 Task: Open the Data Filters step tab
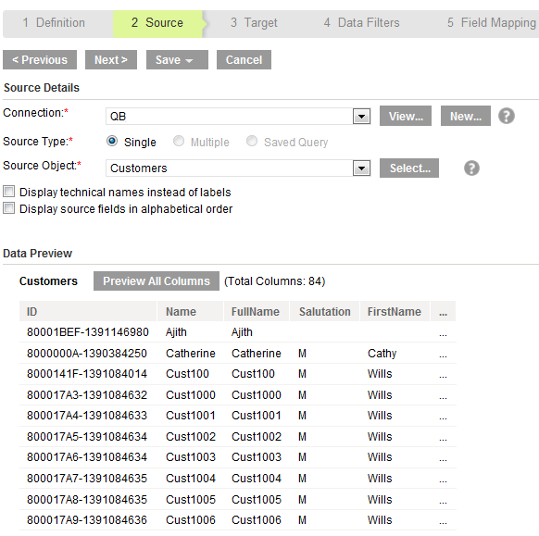coord(361,22)
